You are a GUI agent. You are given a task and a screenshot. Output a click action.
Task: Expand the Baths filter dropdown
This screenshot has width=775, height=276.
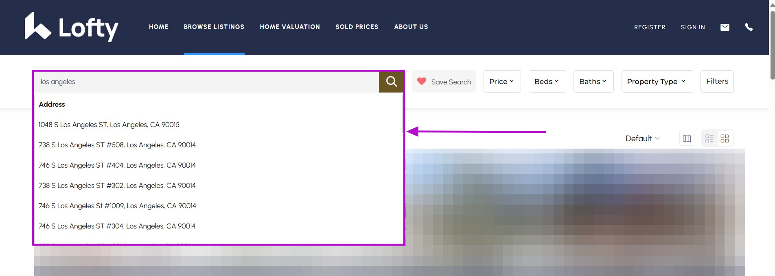tap(593, 82)
